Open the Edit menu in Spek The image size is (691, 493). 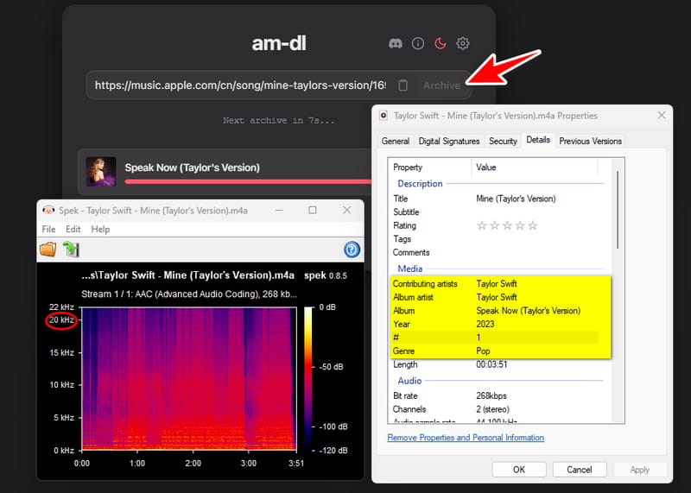pos(73,229)
